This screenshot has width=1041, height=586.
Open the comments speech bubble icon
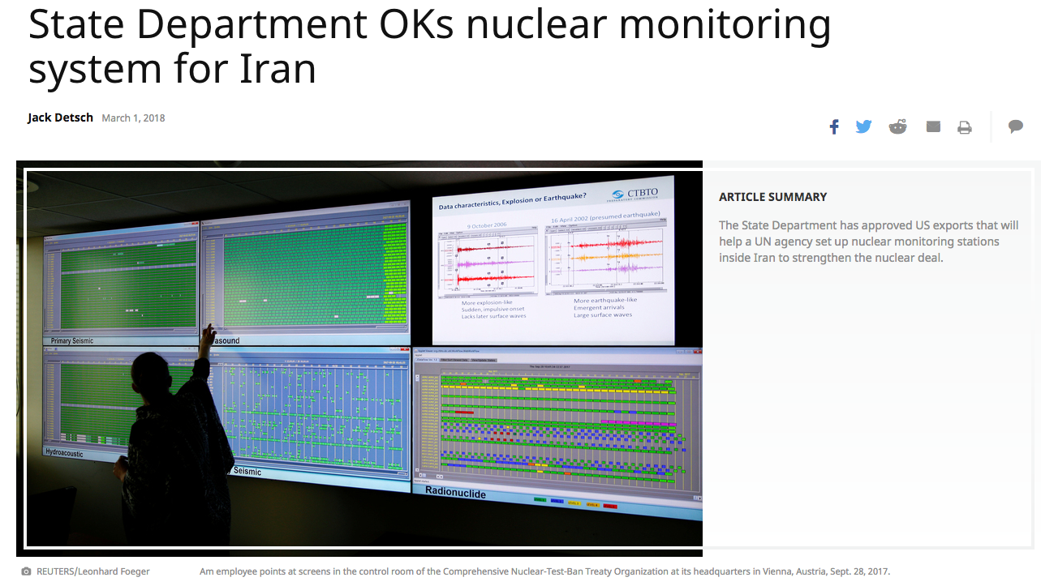click(x=1015, y=126)
